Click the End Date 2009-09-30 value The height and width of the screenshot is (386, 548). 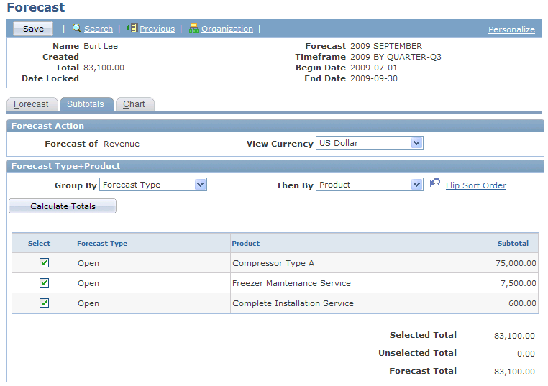(374, 78)
